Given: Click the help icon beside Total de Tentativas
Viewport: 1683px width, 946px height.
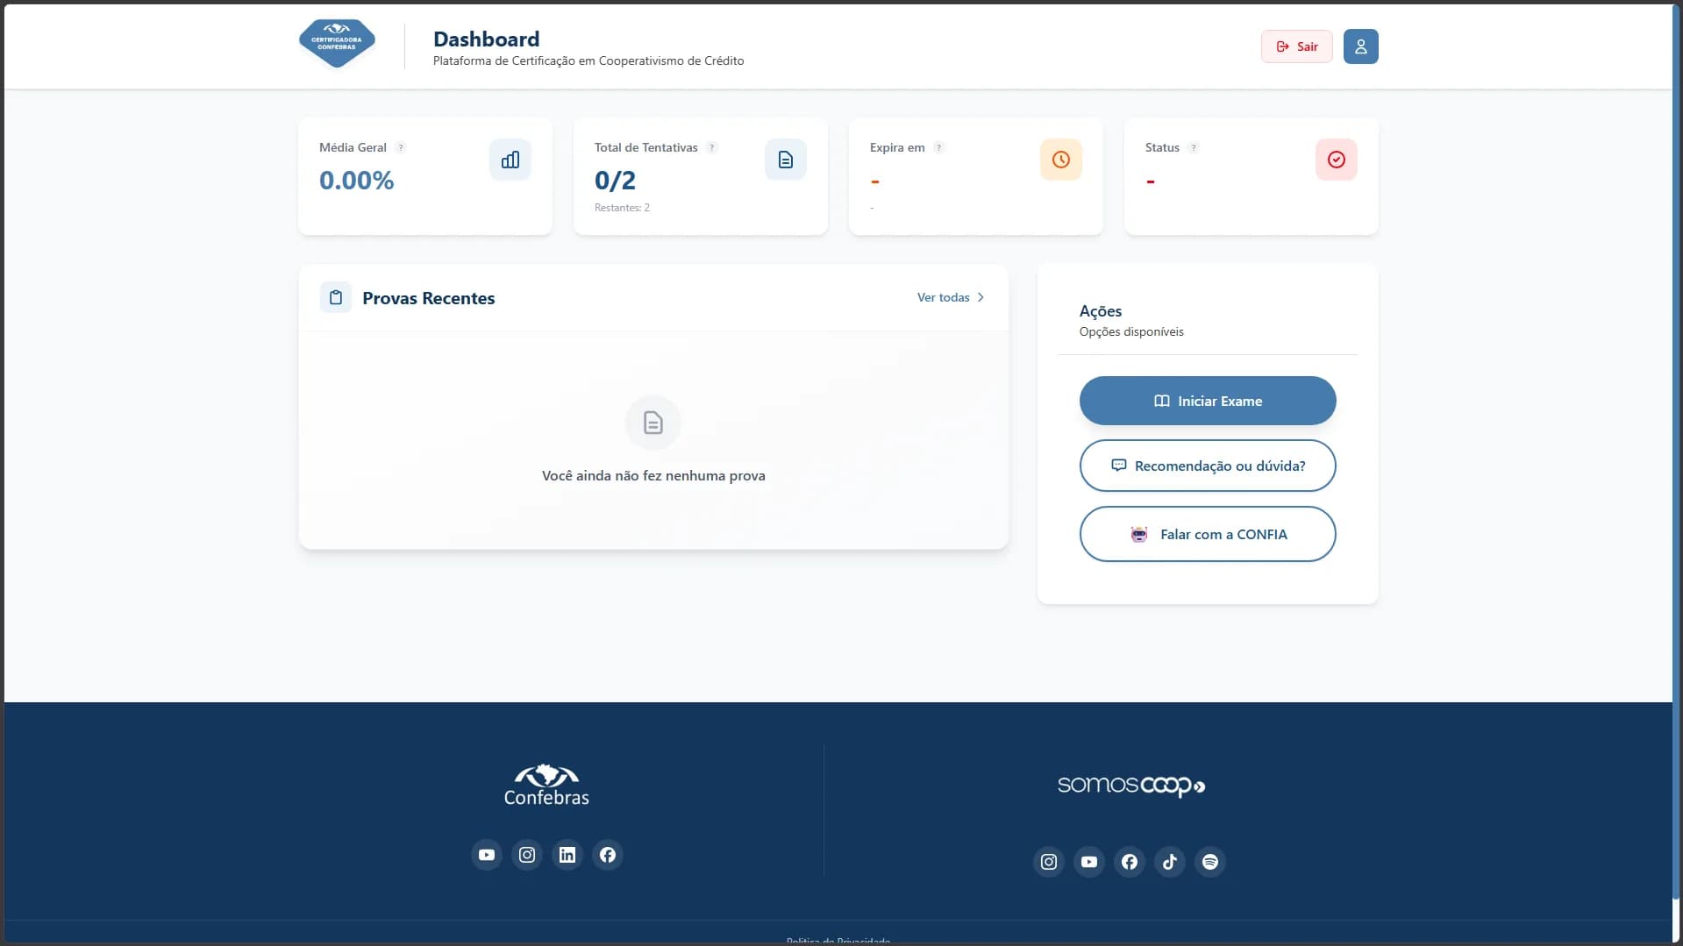Looking at the screenshot, I should point(712,147).
